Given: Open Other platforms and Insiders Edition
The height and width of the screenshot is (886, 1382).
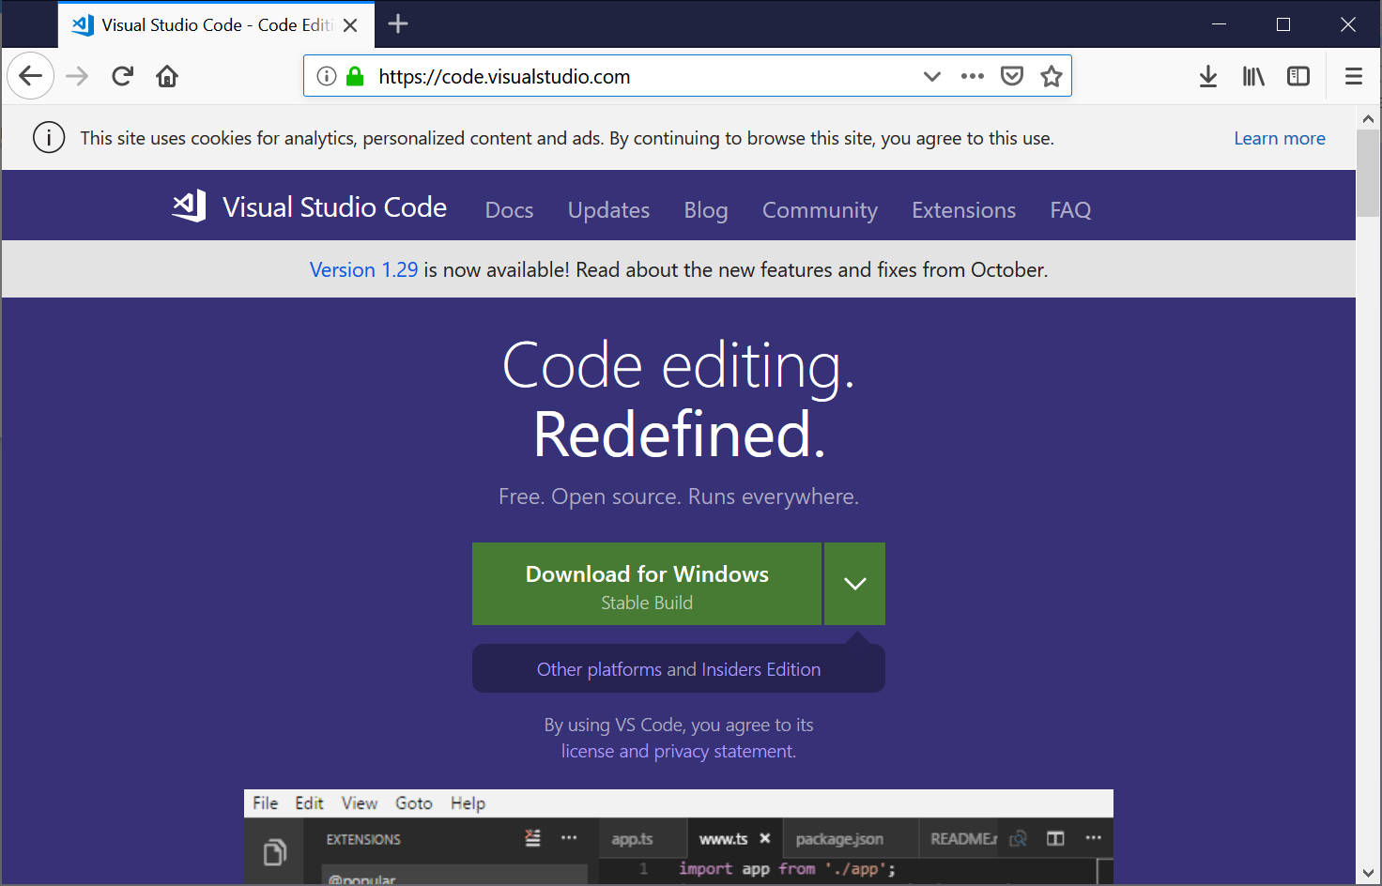Looking at the screenshot, I should pyautogui.click(x=679, y=669).
